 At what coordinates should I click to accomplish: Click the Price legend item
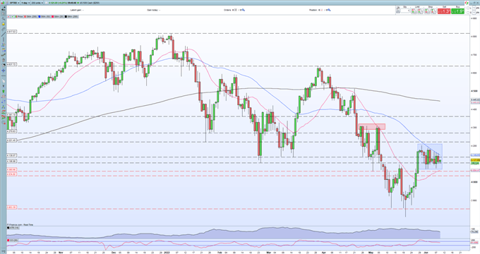(x=19, y=16)
